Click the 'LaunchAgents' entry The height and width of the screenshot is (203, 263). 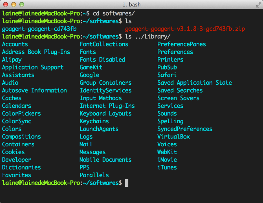99,129
